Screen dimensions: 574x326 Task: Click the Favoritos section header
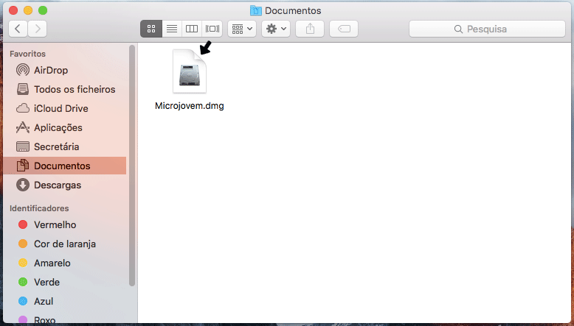27,54
